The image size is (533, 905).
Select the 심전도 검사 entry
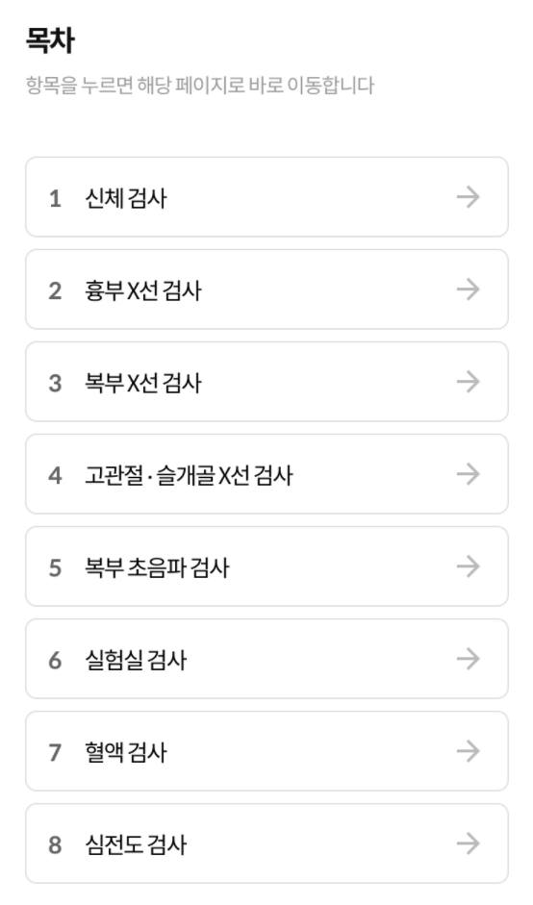(266, 843)
